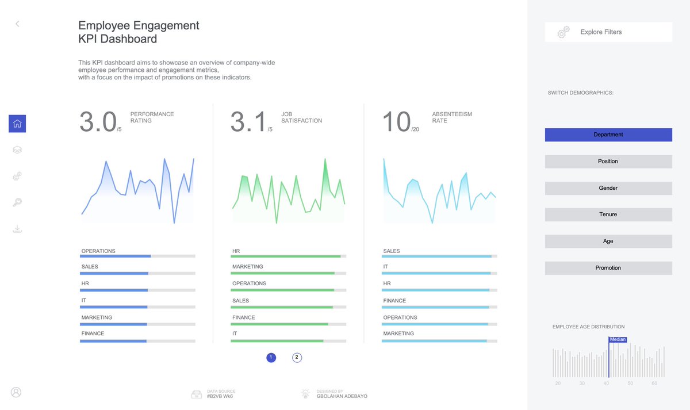
Task: Select the Absenteeism Rate cyan line chart
Action: (x=439, y=190)
